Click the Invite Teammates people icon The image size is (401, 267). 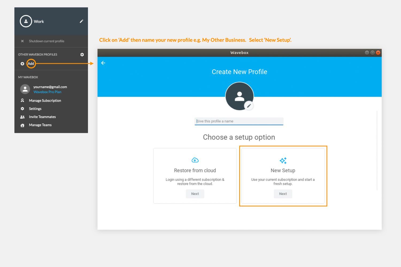pyautogui.click(x=22, y=117)
